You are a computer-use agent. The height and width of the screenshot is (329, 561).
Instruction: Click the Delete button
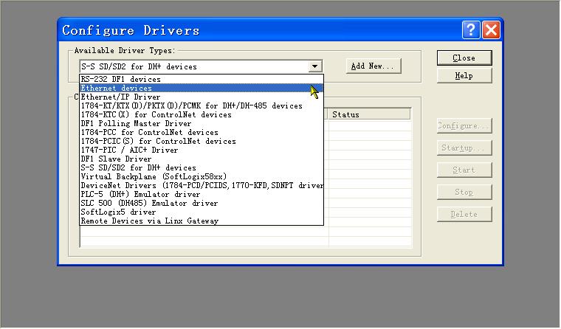click(464, 215)
